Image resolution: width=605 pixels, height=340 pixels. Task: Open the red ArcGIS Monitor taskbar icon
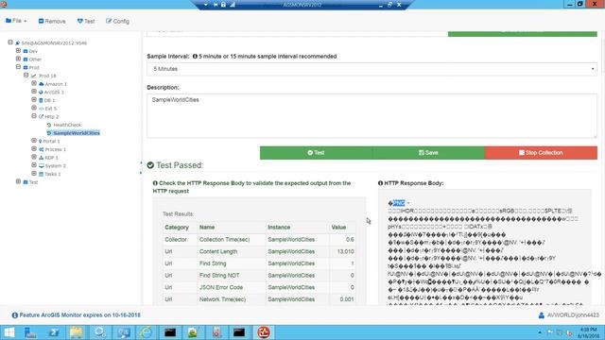[x=264, y=332]
